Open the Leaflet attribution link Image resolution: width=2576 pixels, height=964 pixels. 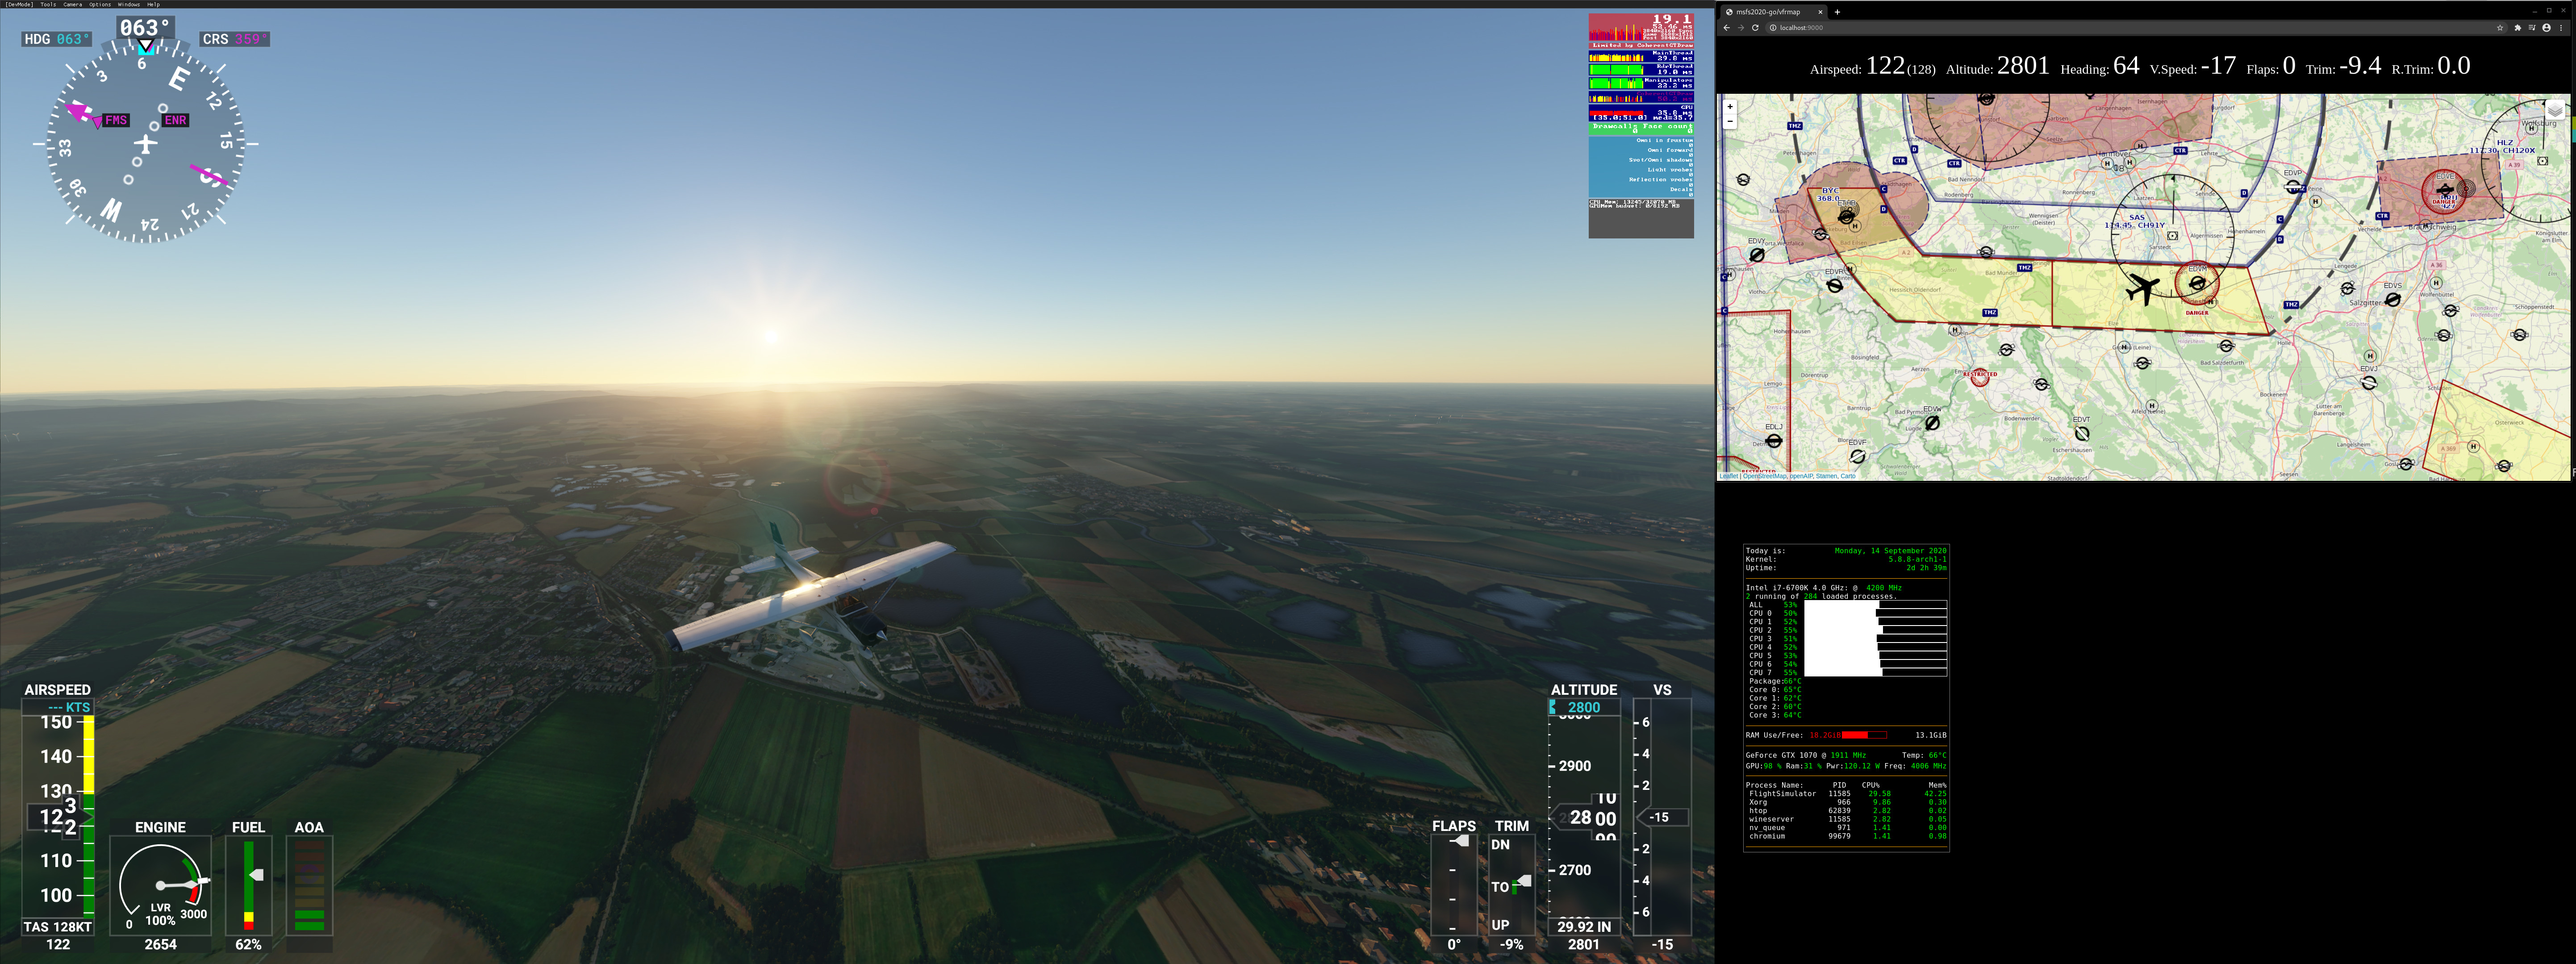coord(1729,476)
